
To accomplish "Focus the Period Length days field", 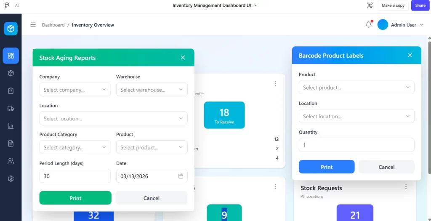I will 75,176.
